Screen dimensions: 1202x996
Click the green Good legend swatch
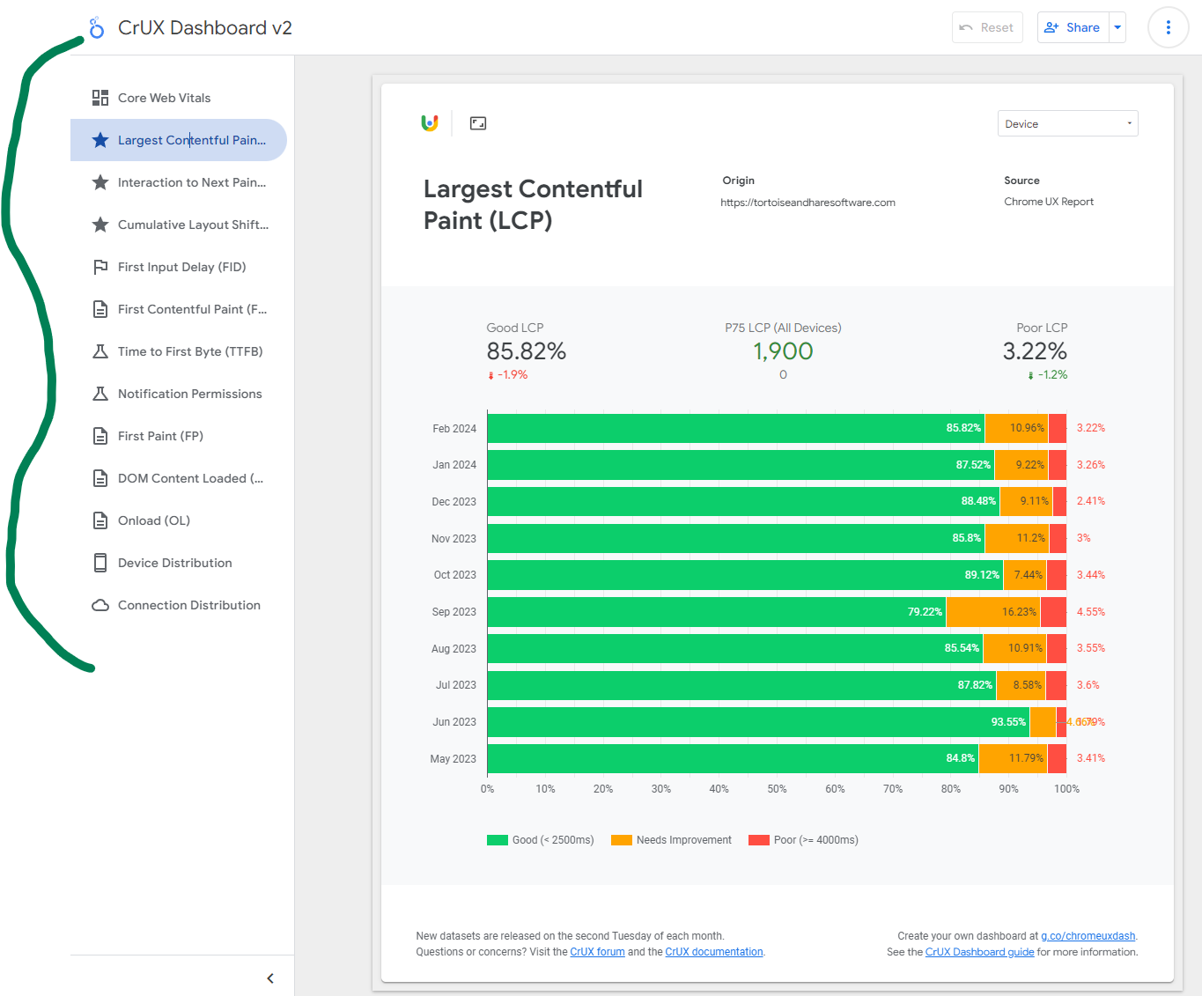click(498, 840)
